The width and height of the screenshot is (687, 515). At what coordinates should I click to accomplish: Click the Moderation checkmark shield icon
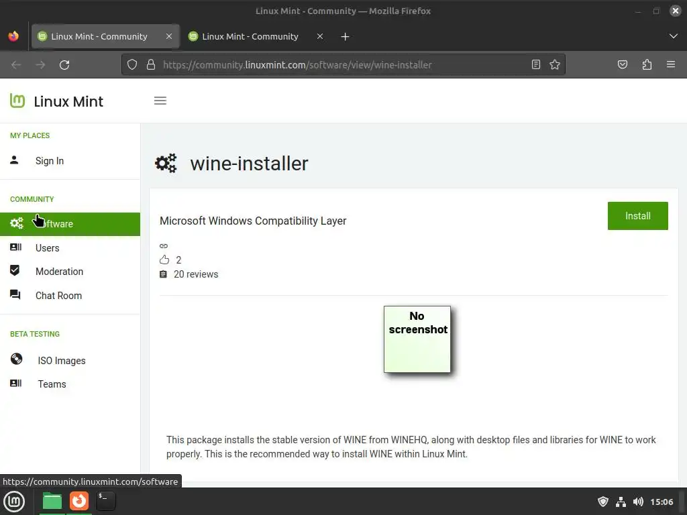point(15,270)
